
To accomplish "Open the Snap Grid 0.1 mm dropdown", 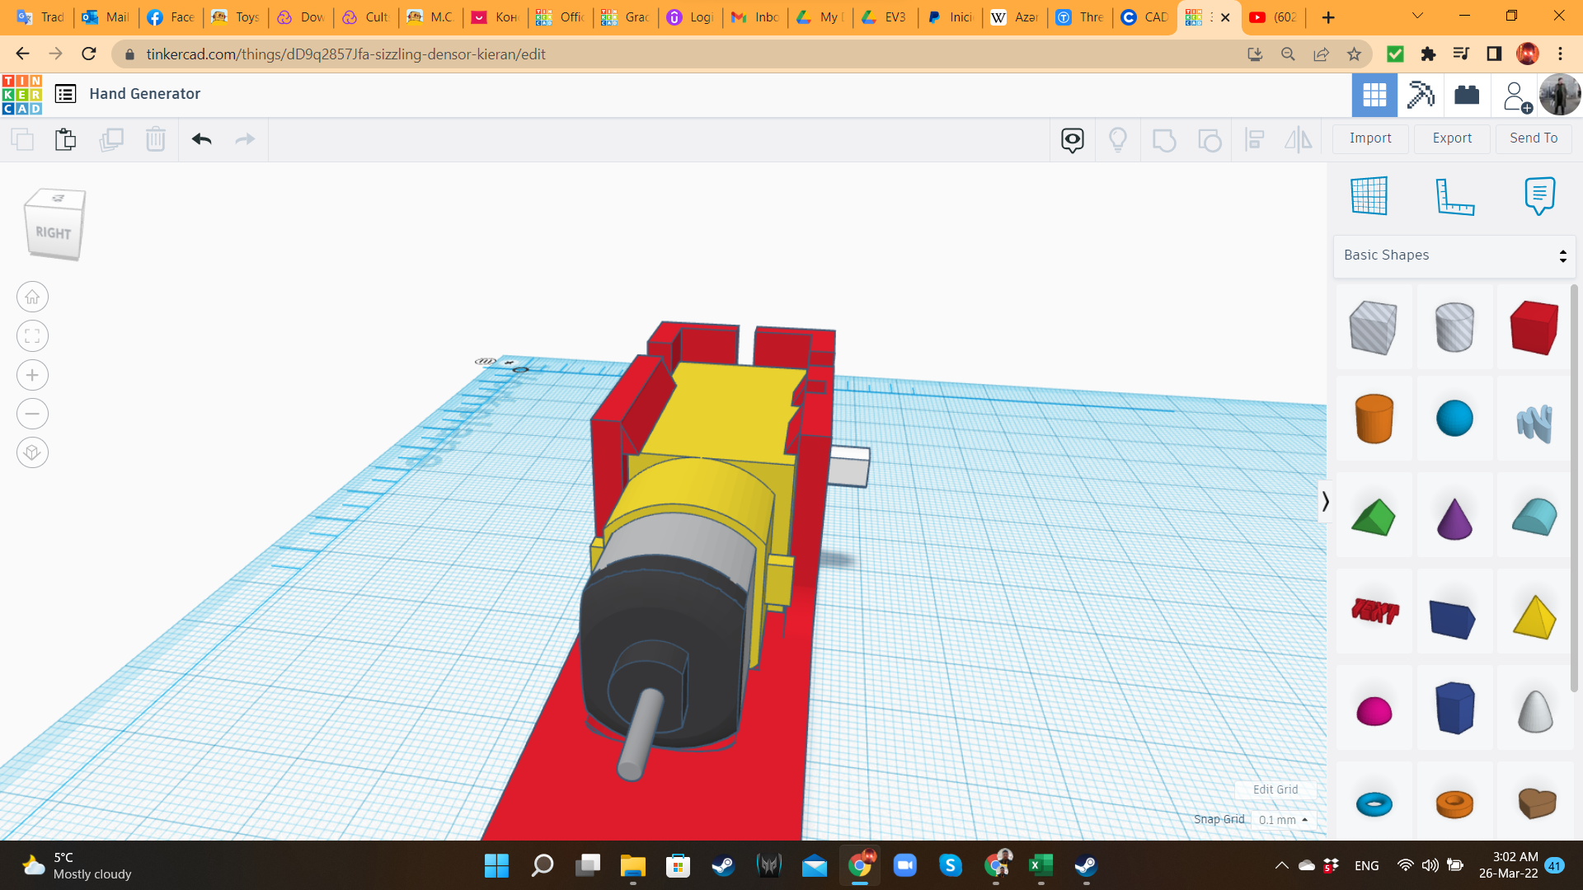I will [1283, 820].
